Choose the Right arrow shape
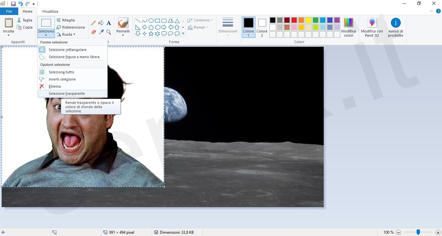 coord(164,27)
